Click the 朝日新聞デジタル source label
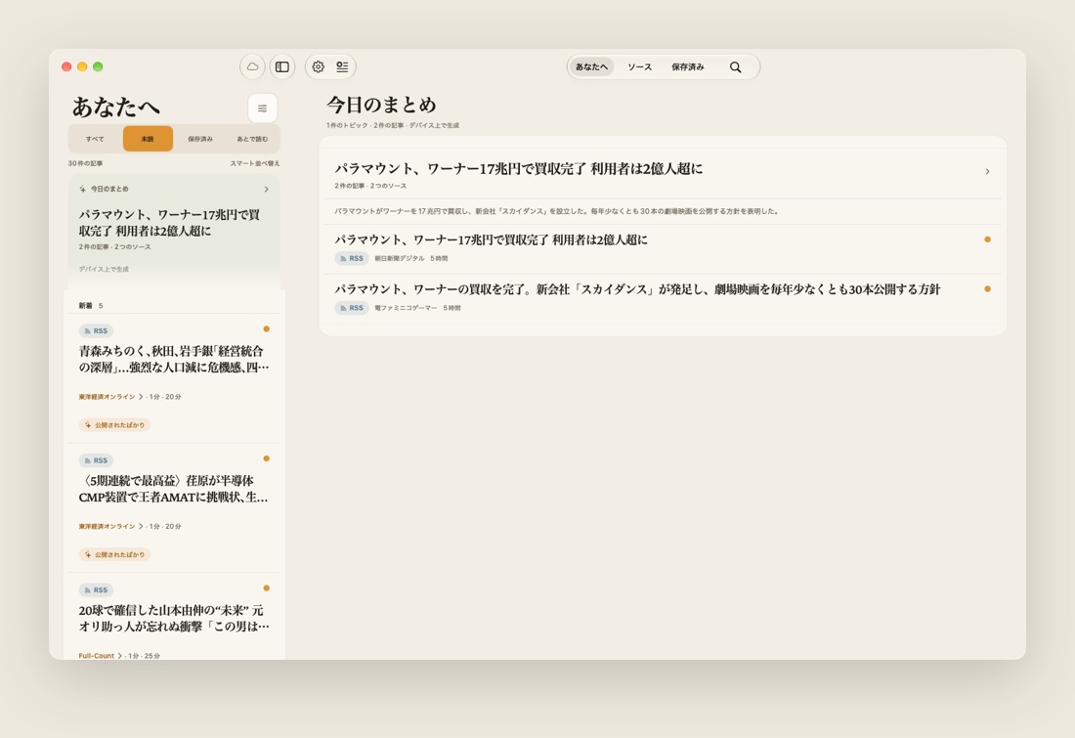 coord(399,259)
